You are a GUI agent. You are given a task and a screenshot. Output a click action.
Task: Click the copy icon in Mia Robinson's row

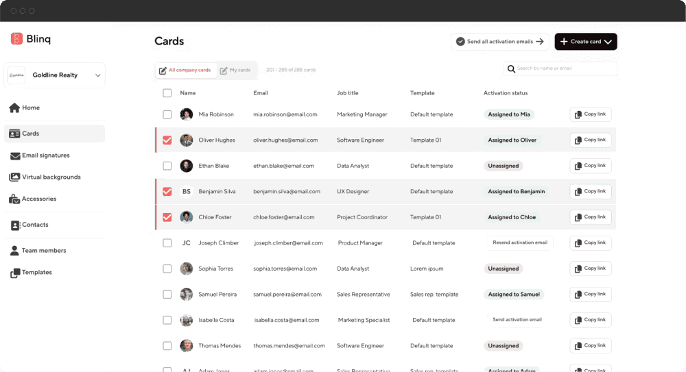click(578, 114)
